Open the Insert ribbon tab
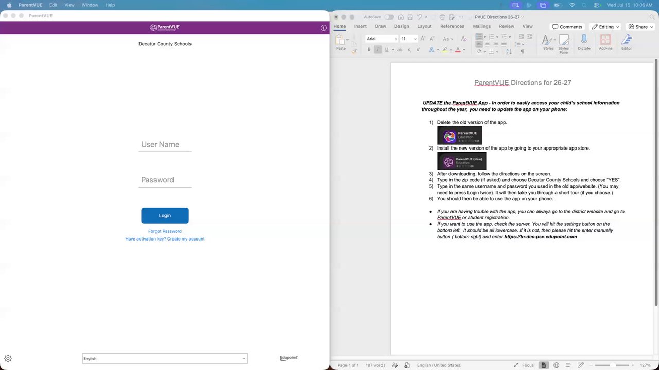Screen dimensions: 659x370 [360, 26]
